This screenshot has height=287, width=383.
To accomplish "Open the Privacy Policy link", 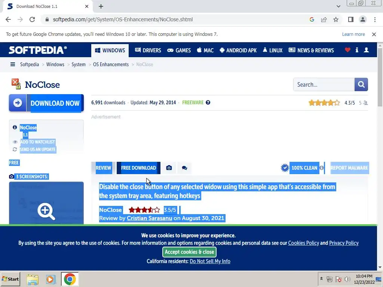I will pyautogui.click(x=344, y=243).
